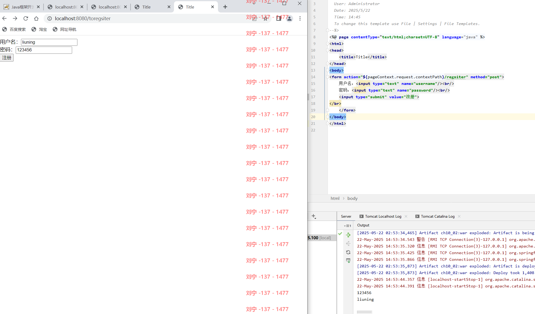535x314 pixels.
Task: Click the refresh deployment icon
Action: [348, 252]
